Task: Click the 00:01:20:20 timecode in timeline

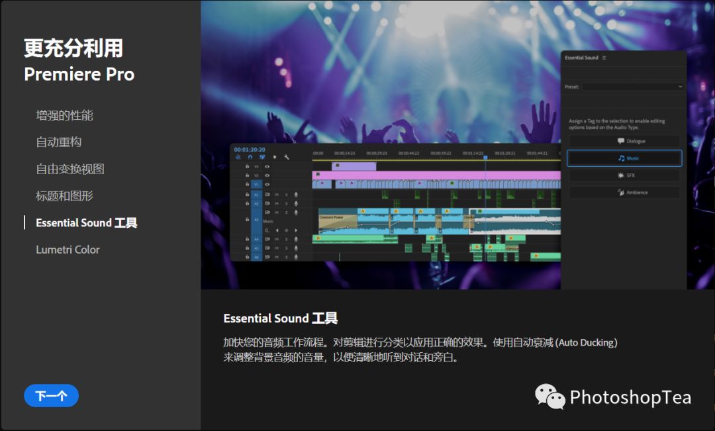Action: (x=250, y=150)
